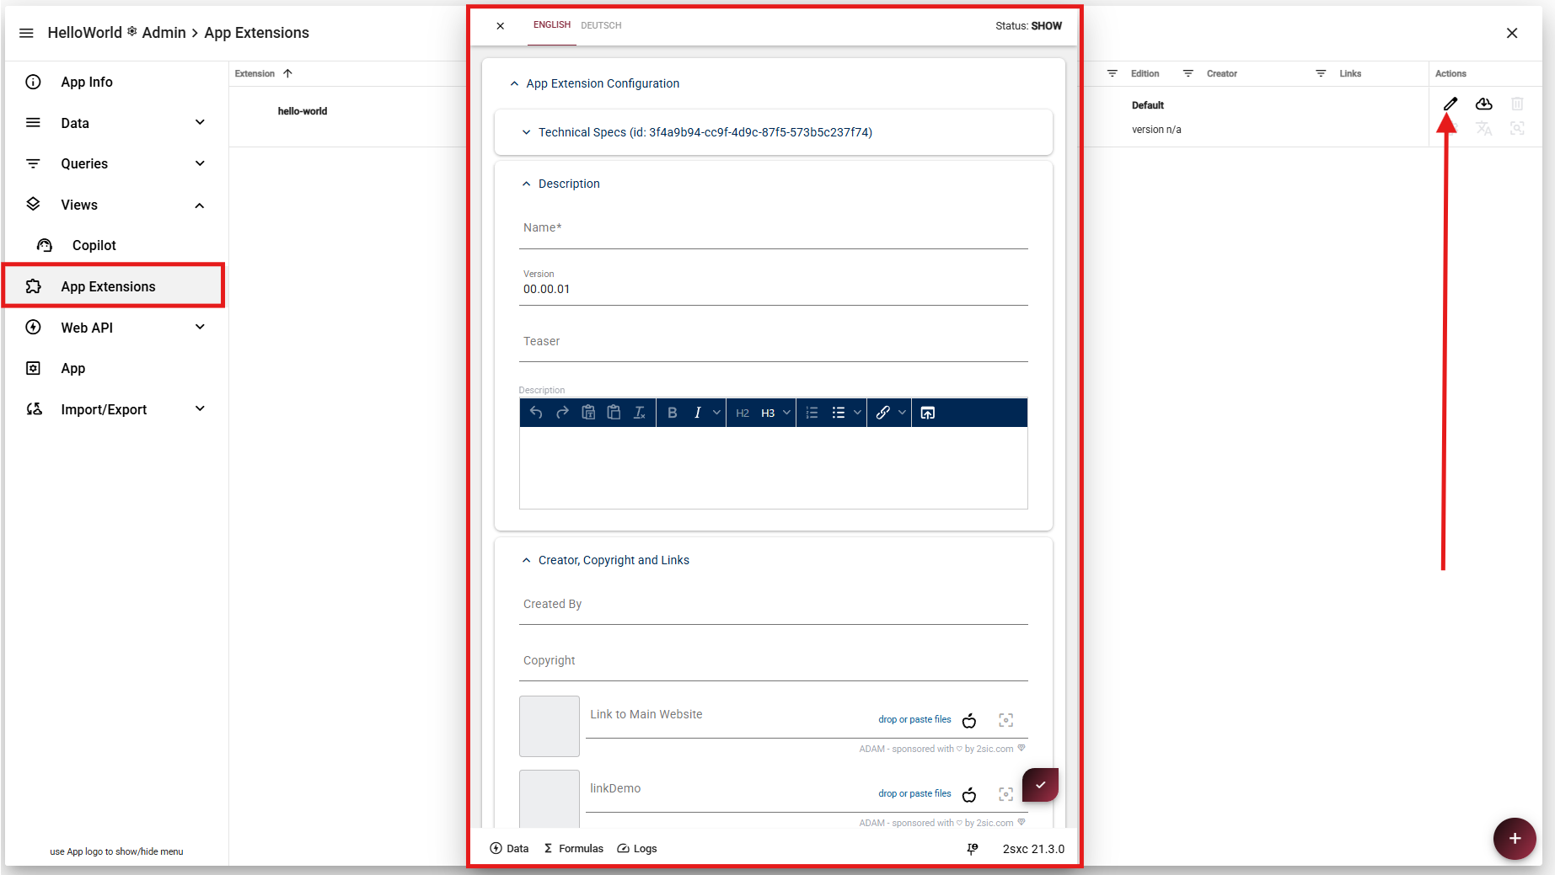Select H2 heading style
This screenshot has width=1555, height=875.
pyautogui.click(x=742, y=413)
